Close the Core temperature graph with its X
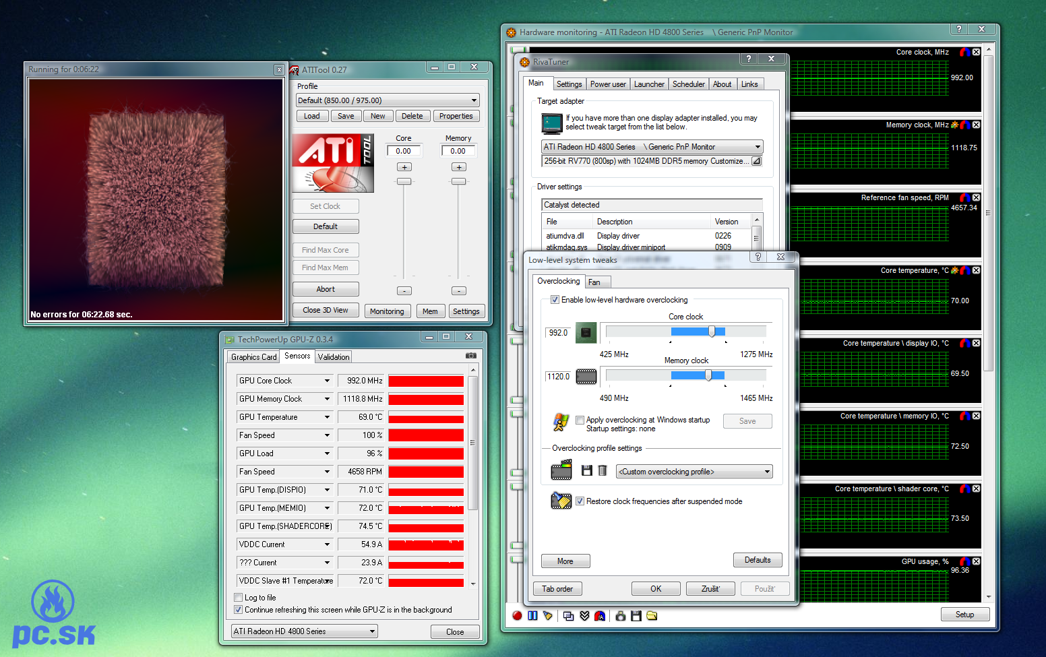Screen dimensions: 1046x657 click(x=976, y=270)
